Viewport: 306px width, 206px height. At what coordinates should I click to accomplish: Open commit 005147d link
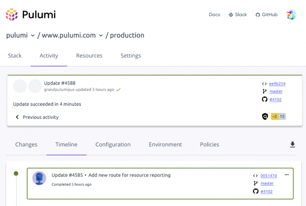tap(268, 175)
